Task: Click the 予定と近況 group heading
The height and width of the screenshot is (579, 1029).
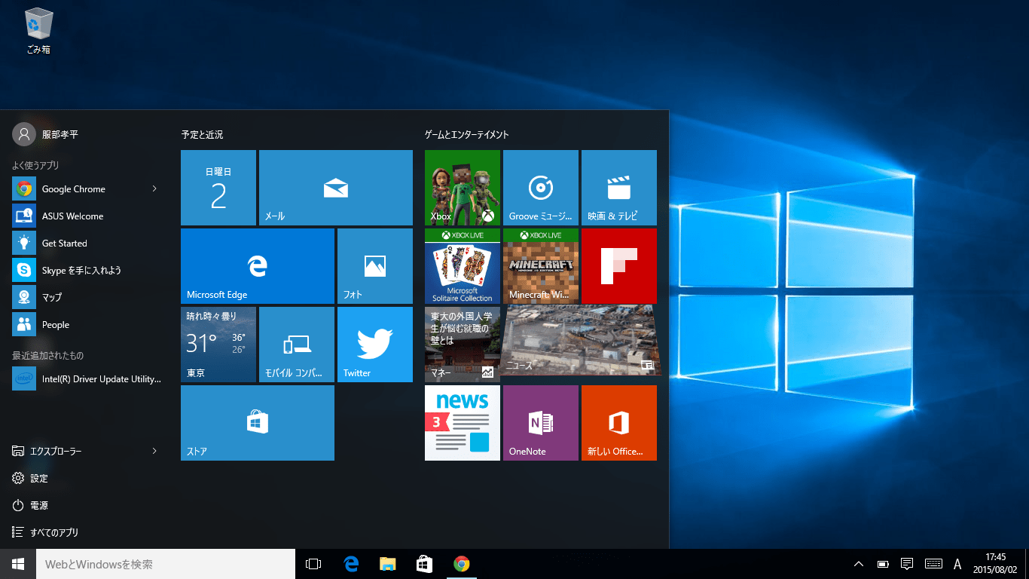Action: click(x=202, y=135)
